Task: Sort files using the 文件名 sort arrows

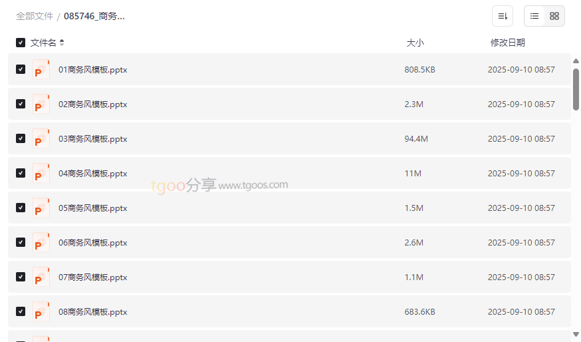Action: click(62, 43)
